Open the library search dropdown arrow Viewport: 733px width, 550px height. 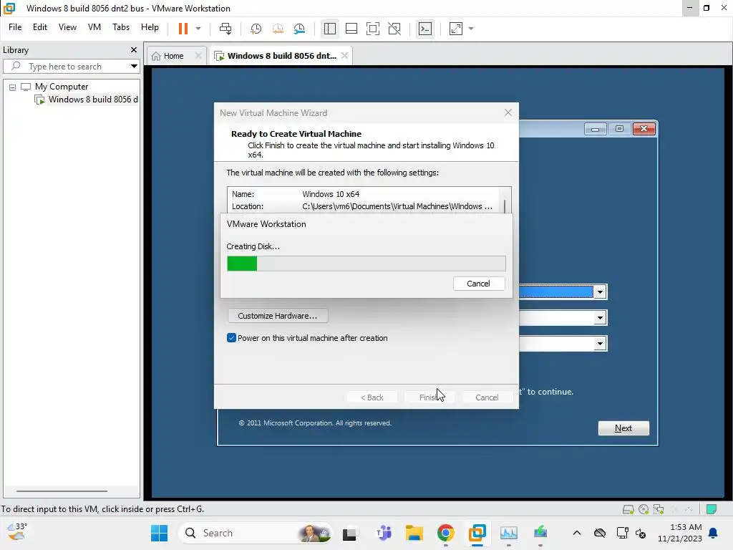click(134, 67)
